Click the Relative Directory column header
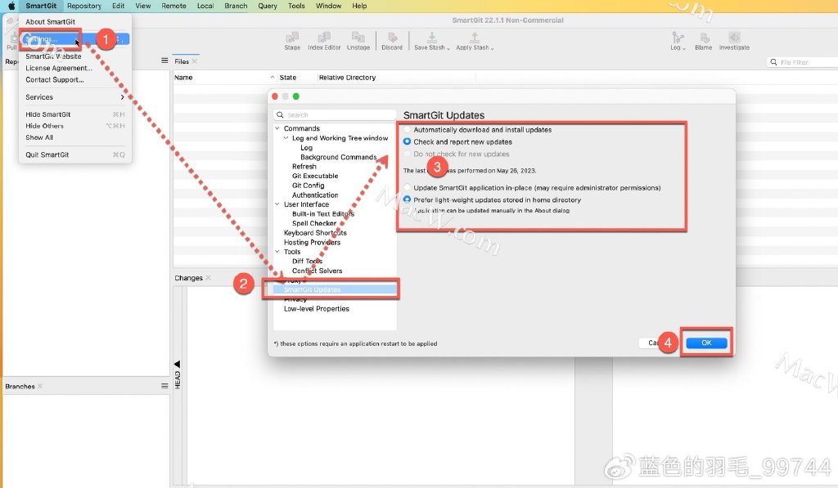Image resolution: width=838 pixels, height=488 pixels. [347, 78]
